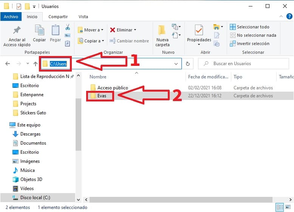Click Seleccionar todo
This screenshot has height=212, width=294.
(249, 27)
